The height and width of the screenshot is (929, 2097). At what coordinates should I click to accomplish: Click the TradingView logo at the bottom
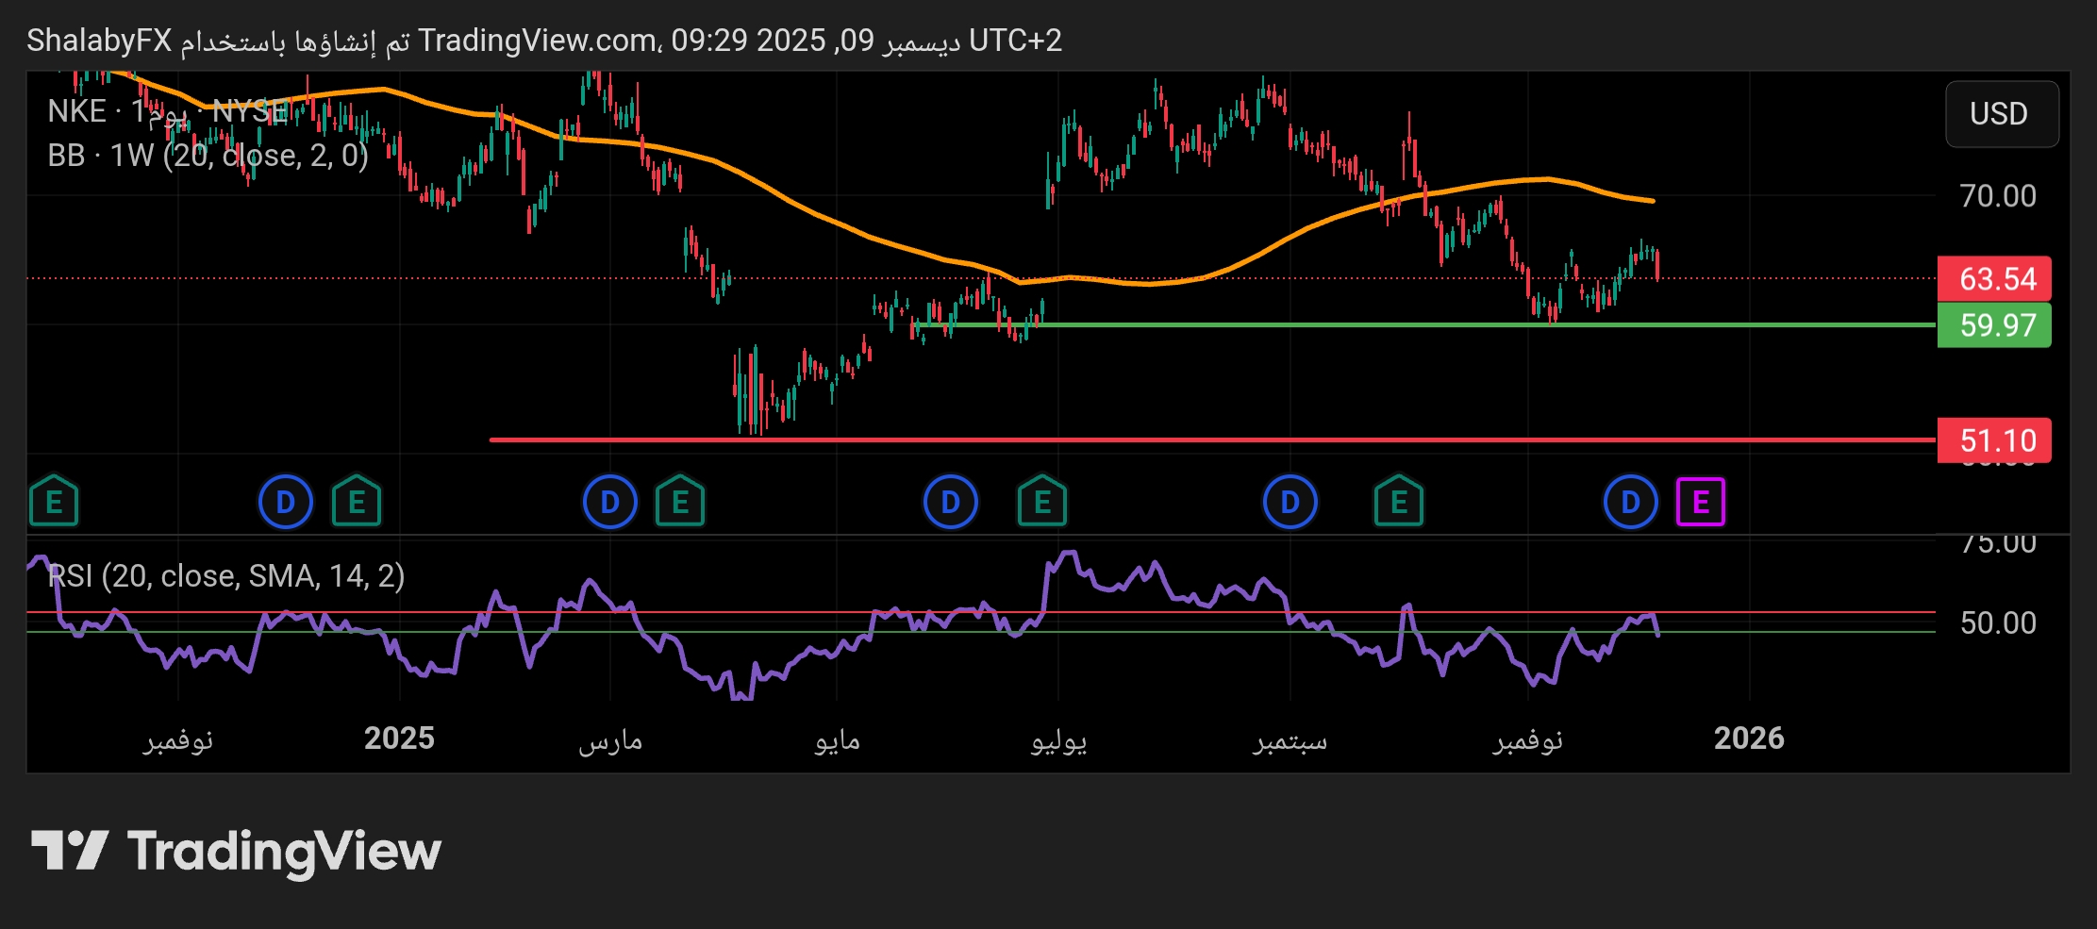[236, 851]
